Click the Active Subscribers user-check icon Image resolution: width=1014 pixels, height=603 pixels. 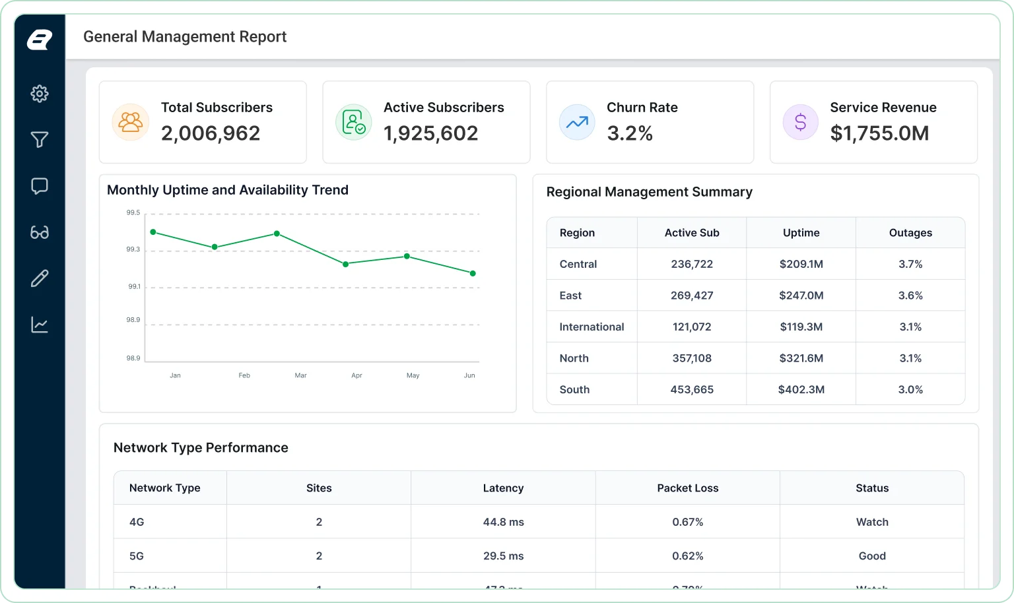point(354,122)
